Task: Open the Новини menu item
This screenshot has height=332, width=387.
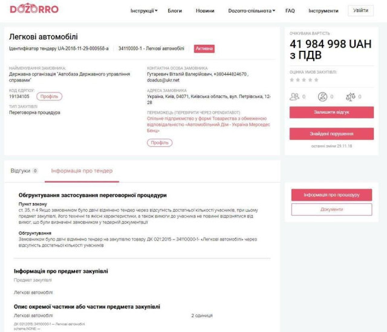Action: point(205,11)
